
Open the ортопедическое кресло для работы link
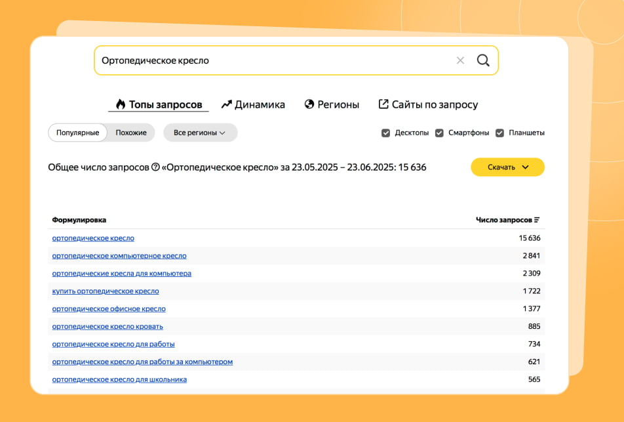(x=113, y=344)
